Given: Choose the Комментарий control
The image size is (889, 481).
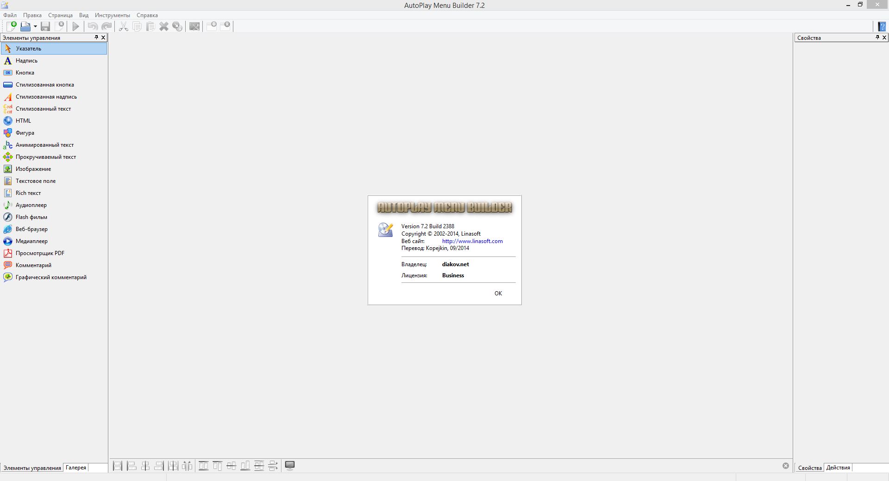Looking at the screenshot, I should point(54,265).
